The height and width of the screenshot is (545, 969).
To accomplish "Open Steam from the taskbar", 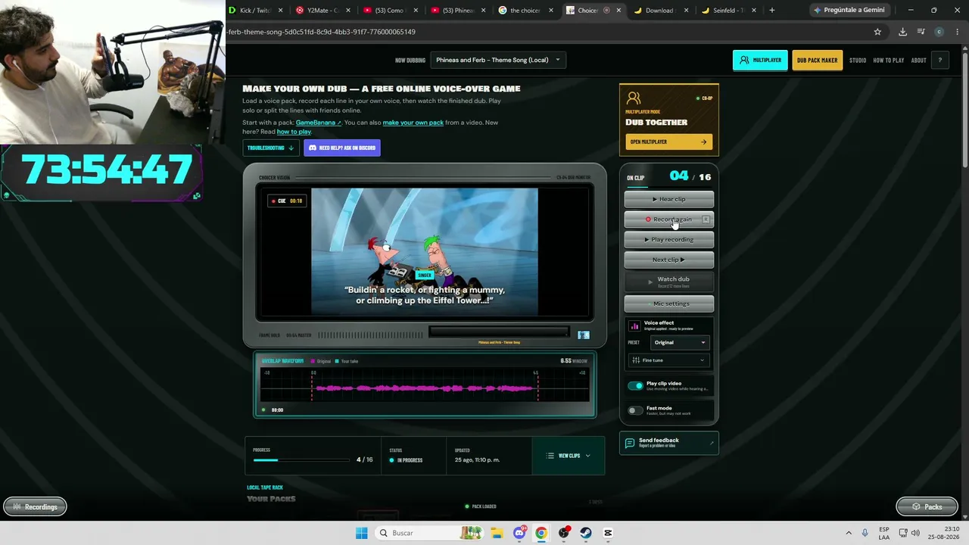I will (x=586, y=533).
